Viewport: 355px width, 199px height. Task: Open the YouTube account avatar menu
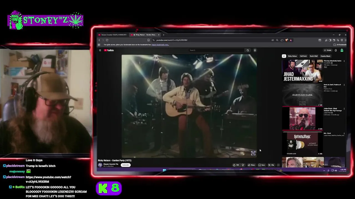(x=342, y=50)
